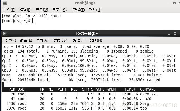Click the %MEM column header
Screen dimensions: 180x111
click(x=111, y=89)
